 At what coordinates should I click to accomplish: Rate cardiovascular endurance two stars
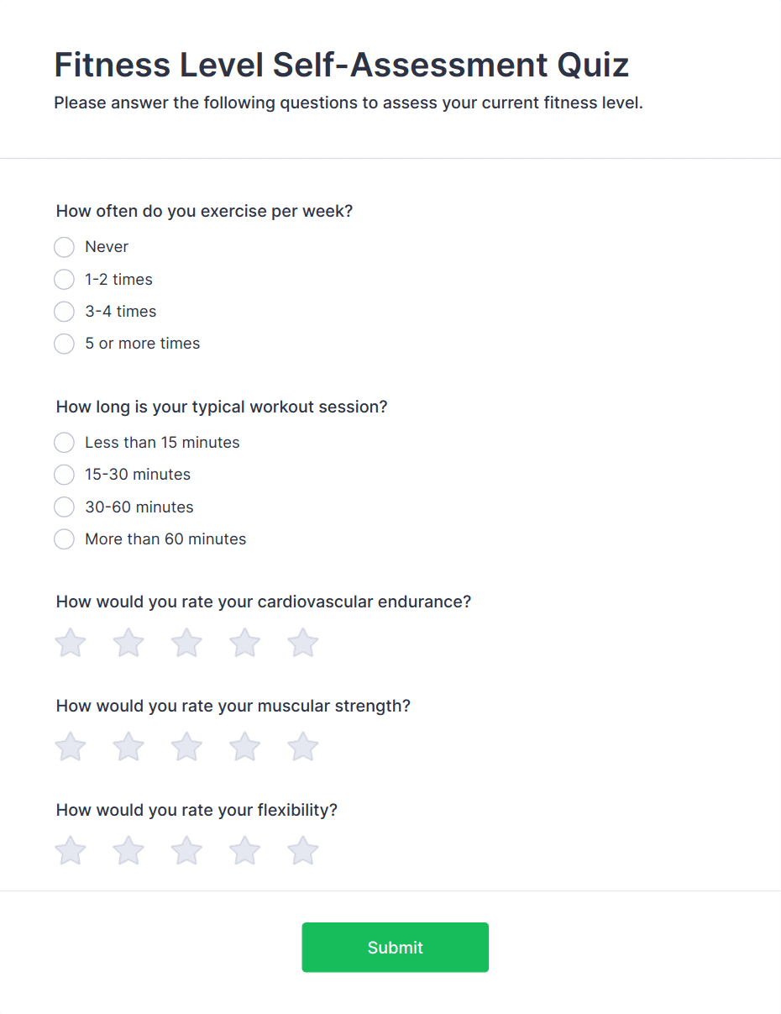(x=128, y=644)
